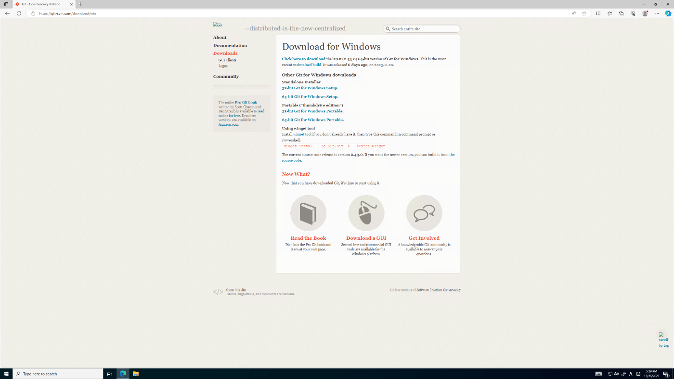Click the site lock icon in address bar

[x=33, y=13]
